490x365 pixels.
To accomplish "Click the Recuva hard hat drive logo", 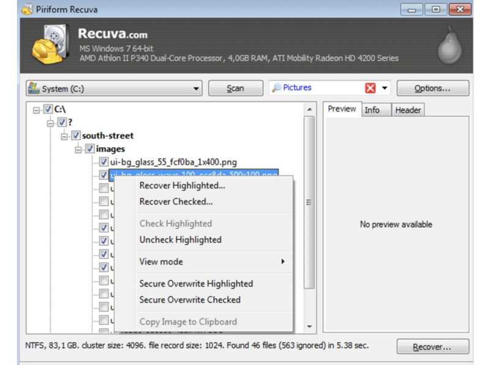I will [x=51, y=45].
